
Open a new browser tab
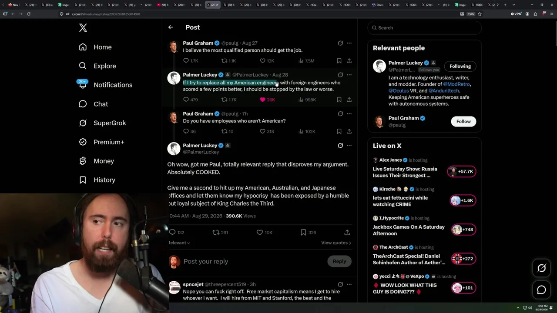(505, 5)
